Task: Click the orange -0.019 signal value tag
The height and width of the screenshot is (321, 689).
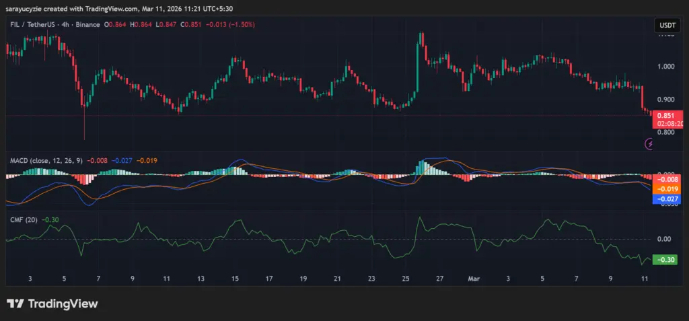Action: [667, 189]
